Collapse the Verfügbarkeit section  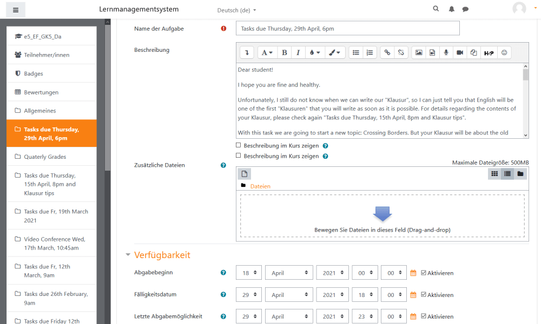click(128, 255)
